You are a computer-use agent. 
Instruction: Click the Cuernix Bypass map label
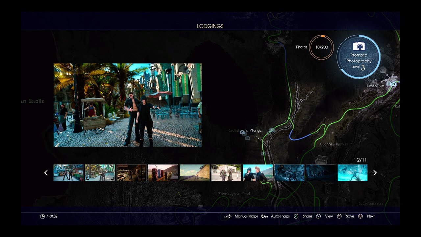pyautogui.click(x=334, y=144)
